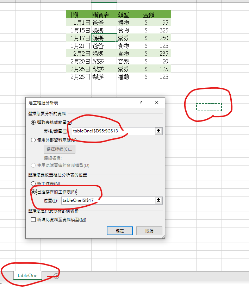
Task: Click the 購買者 header cell
Action: 104,14
